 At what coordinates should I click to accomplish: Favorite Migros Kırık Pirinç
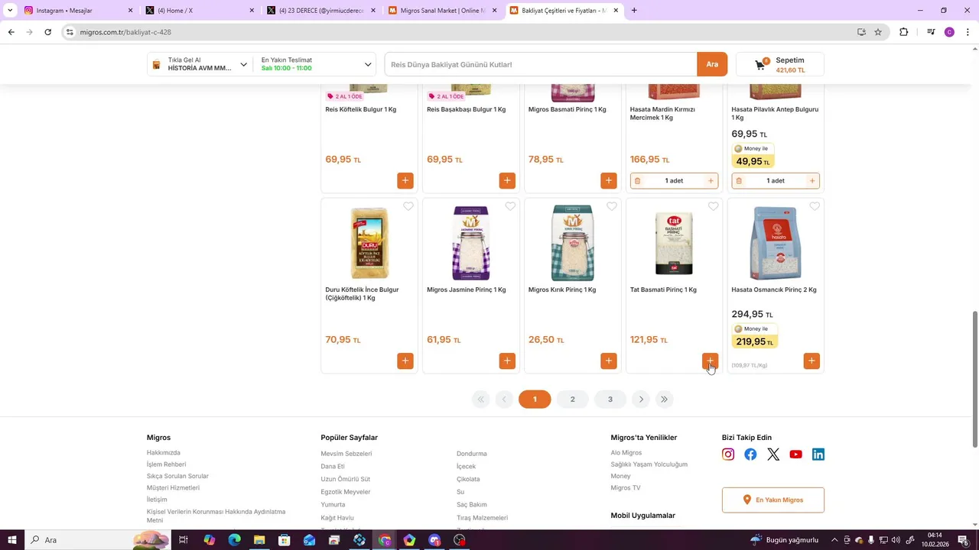(612, 206)
